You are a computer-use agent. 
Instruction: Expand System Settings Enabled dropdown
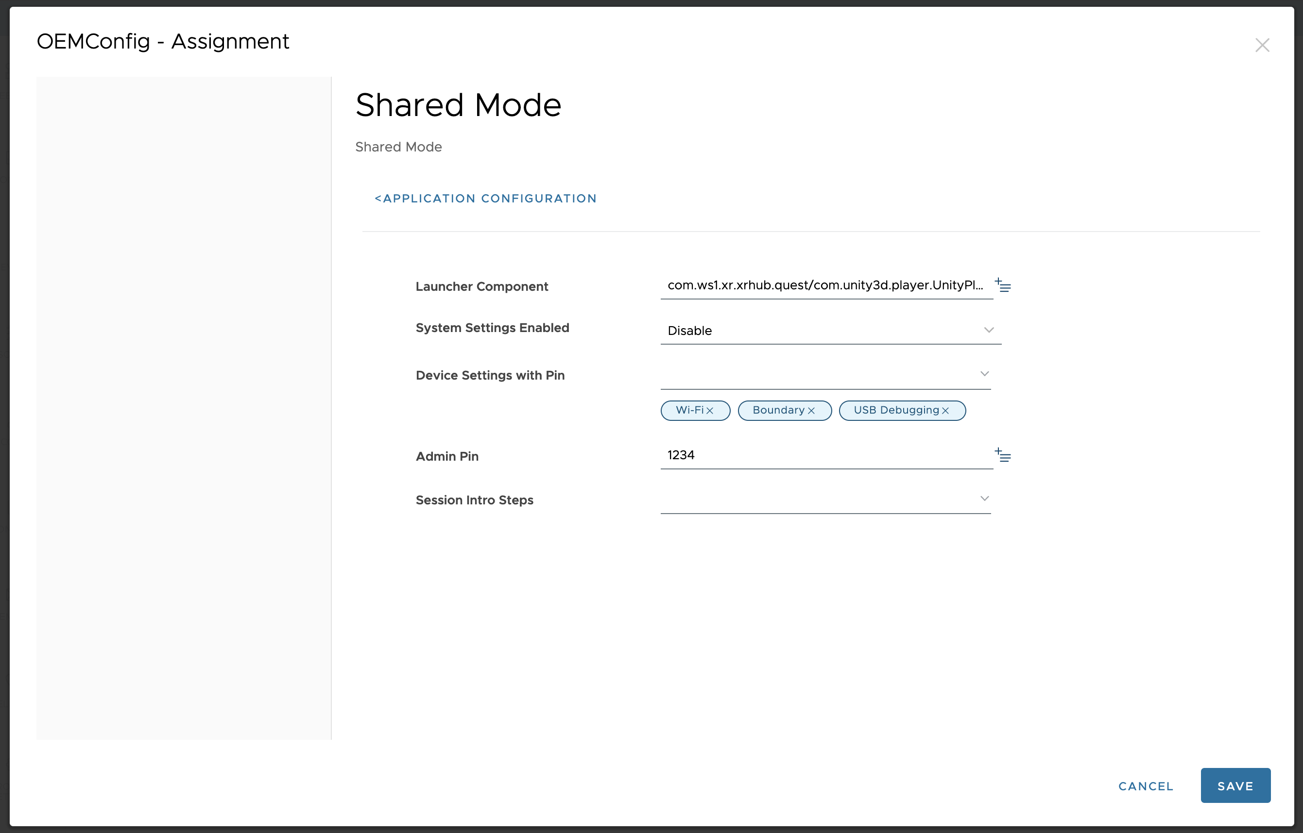point(989,330)
